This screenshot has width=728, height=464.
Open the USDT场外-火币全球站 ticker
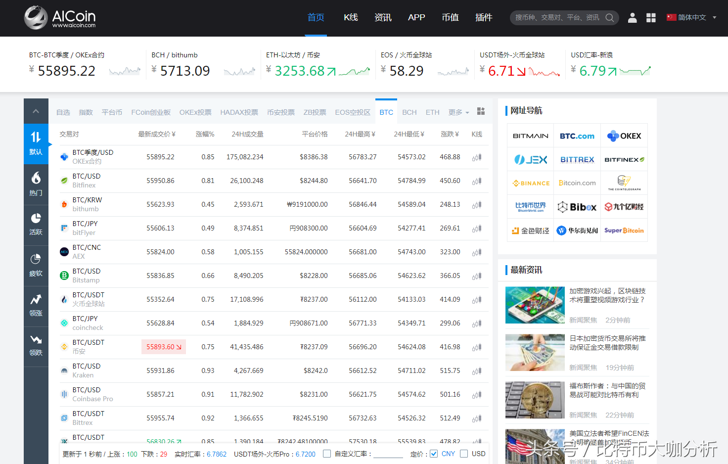520,65
